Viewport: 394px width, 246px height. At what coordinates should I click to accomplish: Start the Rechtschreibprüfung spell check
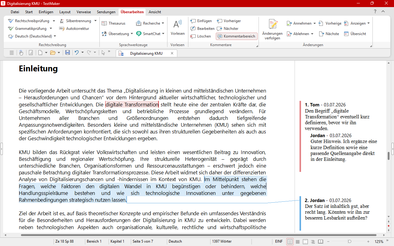(29, 21)
